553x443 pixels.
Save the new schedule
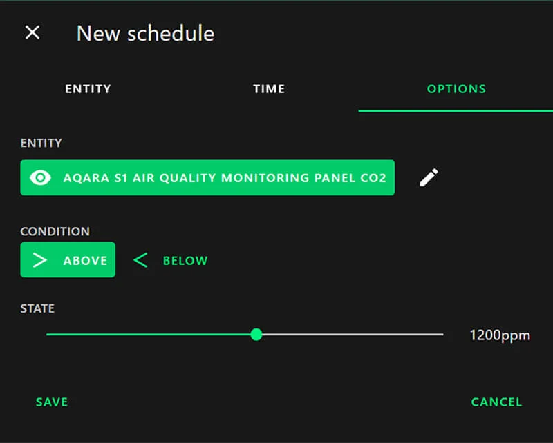pos(52,402)
